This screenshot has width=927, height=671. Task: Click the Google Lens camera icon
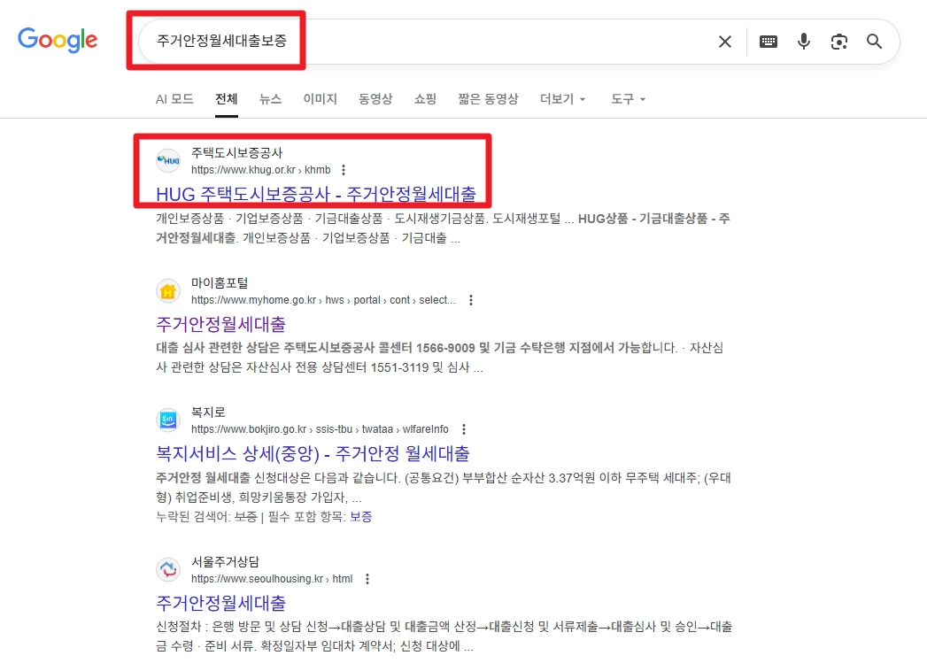coord(838,42)
